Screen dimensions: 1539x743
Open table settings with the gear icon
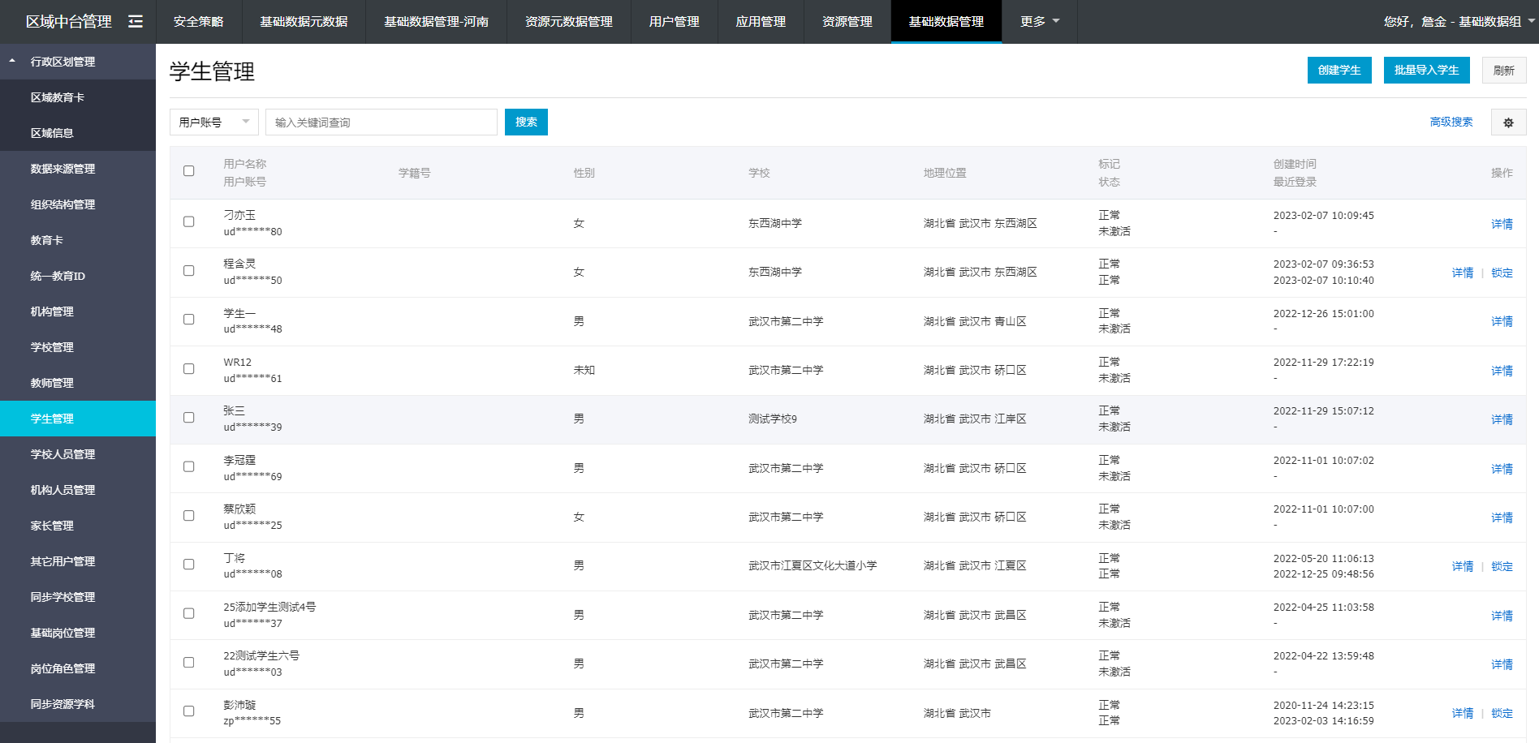(1508, 122)
